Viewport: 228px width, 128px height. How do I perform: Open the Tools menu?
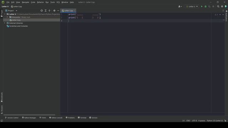click(x=52, y=2)
